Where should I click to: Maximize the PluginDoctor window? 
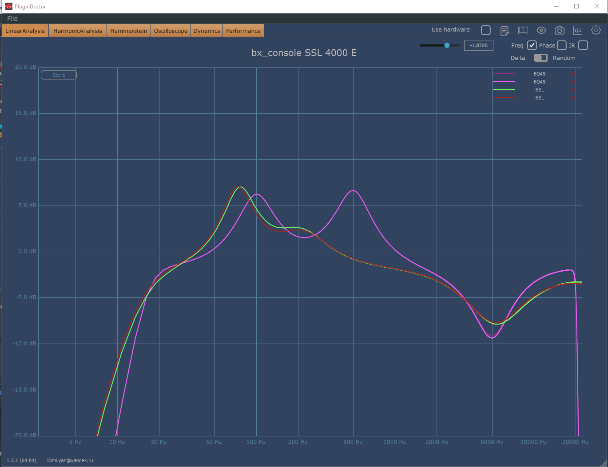coord(576,6)
